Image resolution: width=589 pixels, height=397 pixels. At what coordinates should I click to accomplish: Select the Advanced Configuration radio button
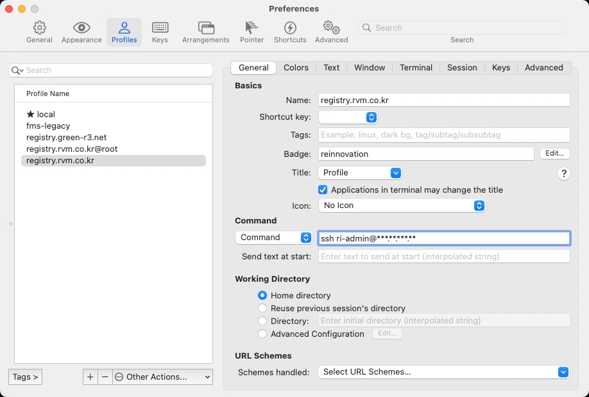(262, 334)
